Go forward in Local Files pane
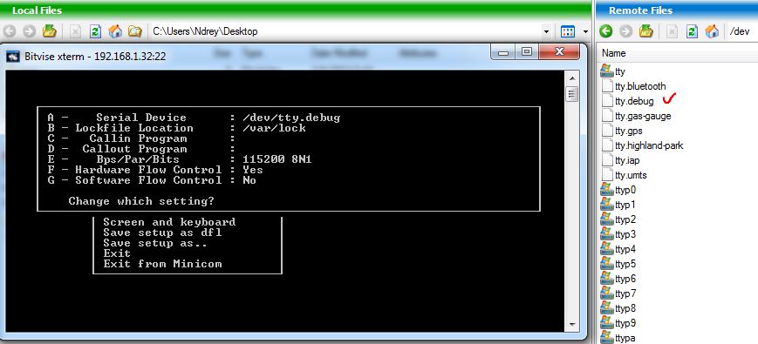 30,31
